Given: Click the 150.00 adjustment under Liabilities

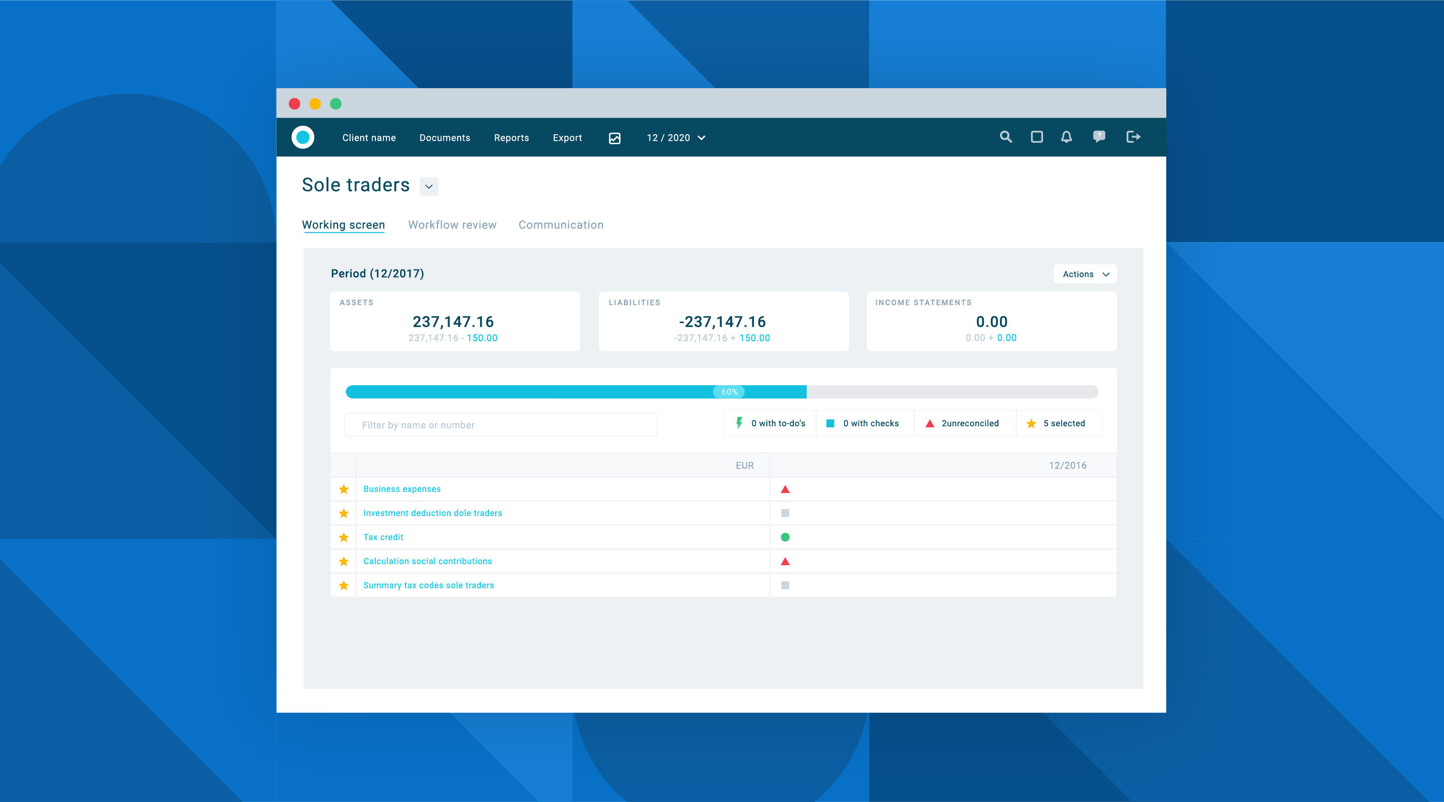Looking at the screenshot, I should coord(754,338).
